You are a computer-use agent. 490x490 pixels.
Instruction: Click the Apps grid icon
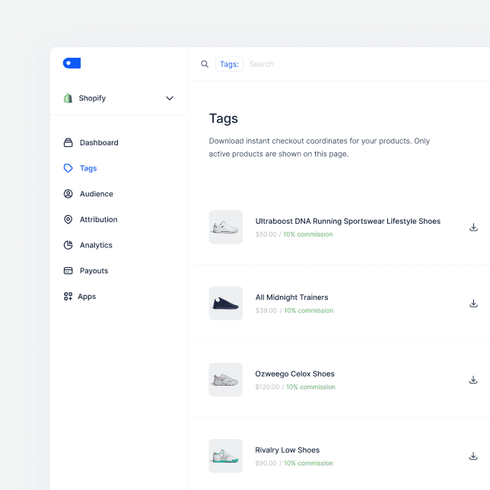click(68, 296)
